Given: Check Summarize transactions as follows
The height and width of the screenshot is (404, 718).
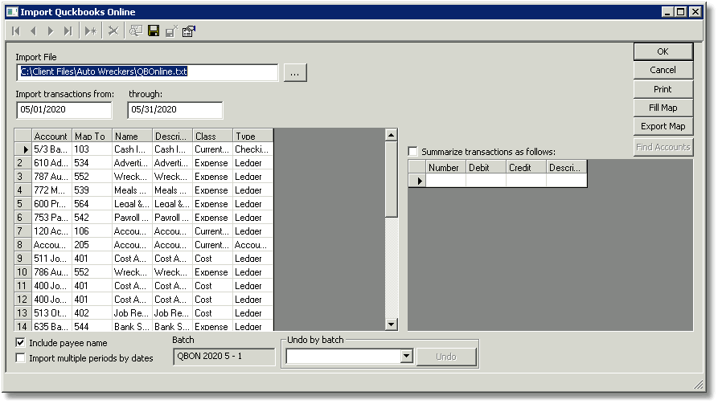Looking at the screenshot, I should [412, 152].
